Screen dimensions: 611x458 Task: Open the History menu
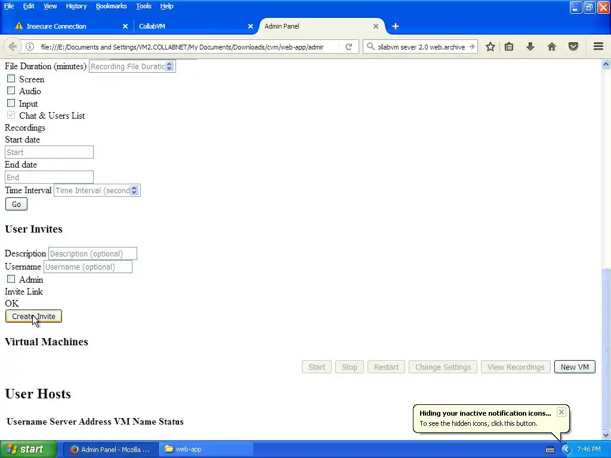tap(76, 6)
